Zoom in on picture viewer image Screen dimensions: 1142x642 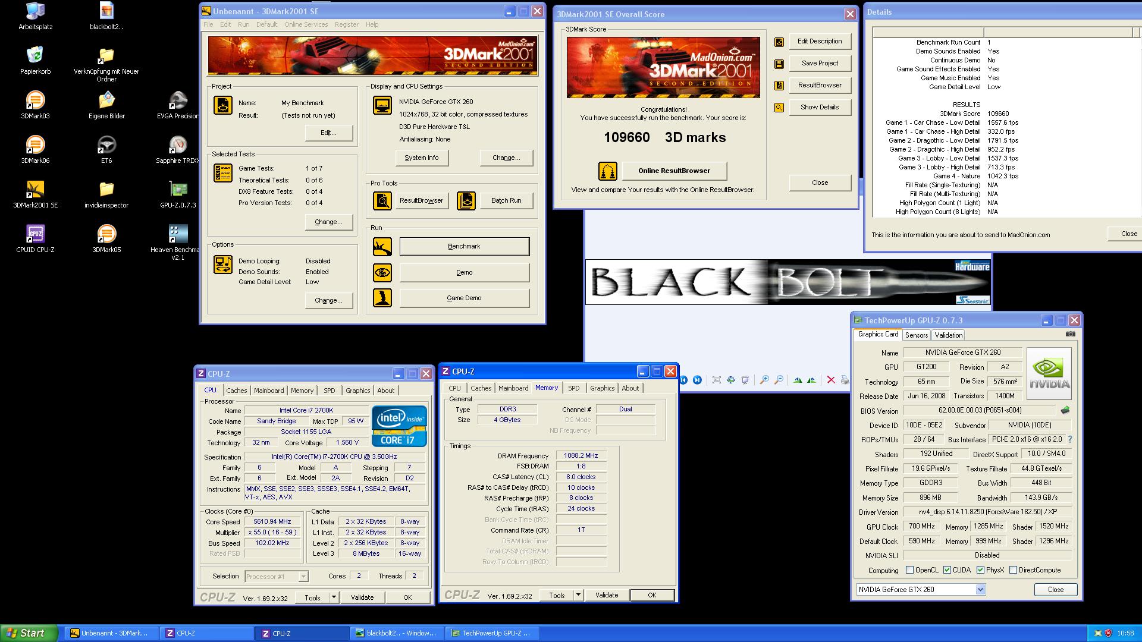(x=764, y=380)
